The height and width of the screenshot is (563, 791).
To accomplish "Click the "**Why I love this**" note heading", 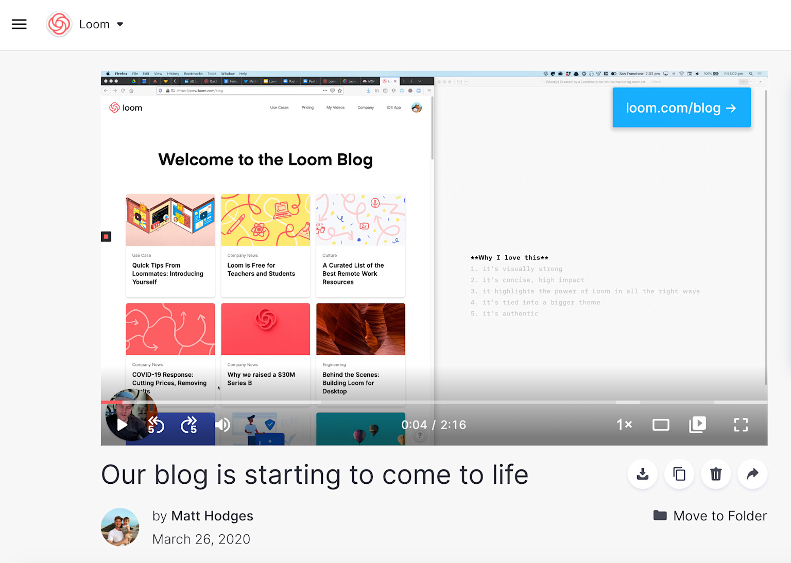I will coord(509,257).
